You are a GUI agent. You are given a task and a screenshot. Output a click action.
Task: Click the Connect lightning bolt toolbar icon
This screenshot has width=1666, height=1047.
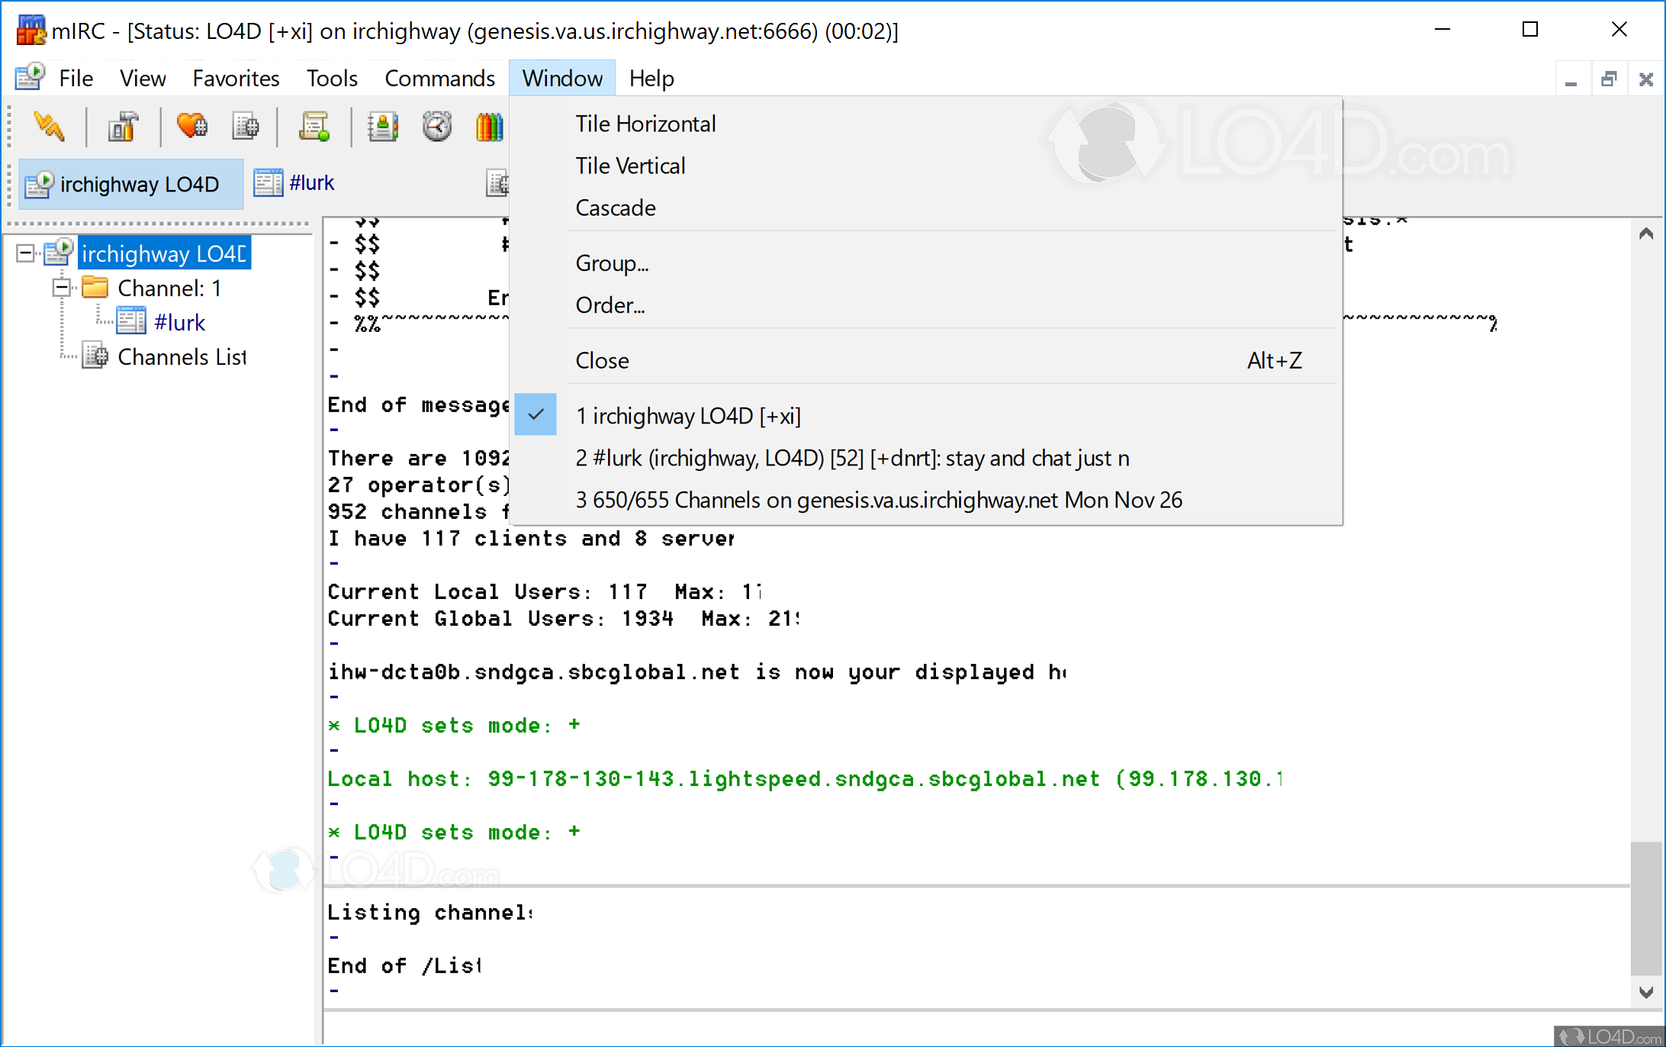(x=50, y=127)
